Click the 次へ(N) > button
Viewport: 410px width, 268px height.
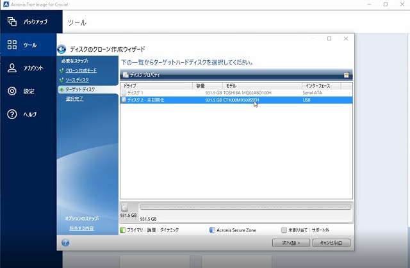[291, 242]
